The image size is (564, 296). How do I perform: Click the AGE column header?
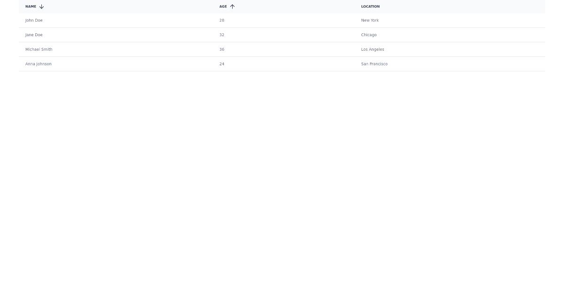pos(223,6)
